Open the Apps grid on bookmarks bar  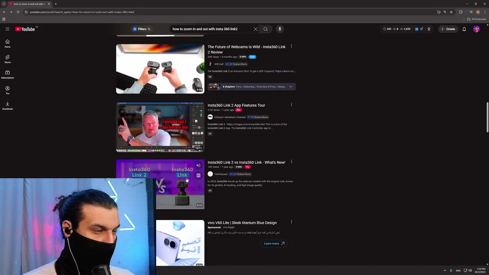[4, 19]
